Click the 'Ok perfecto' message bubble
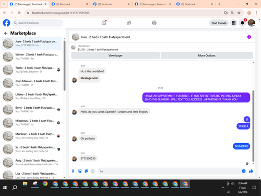The width and height of the screenshot is (261, 196). pyautogui.click(x=88, y=139)
